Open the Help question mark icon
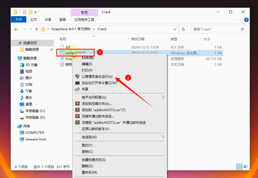258x178 pixels. pos(246,20)
